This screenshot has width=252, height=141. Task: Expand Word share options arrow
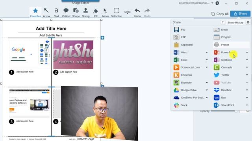(x=207, y=52)
